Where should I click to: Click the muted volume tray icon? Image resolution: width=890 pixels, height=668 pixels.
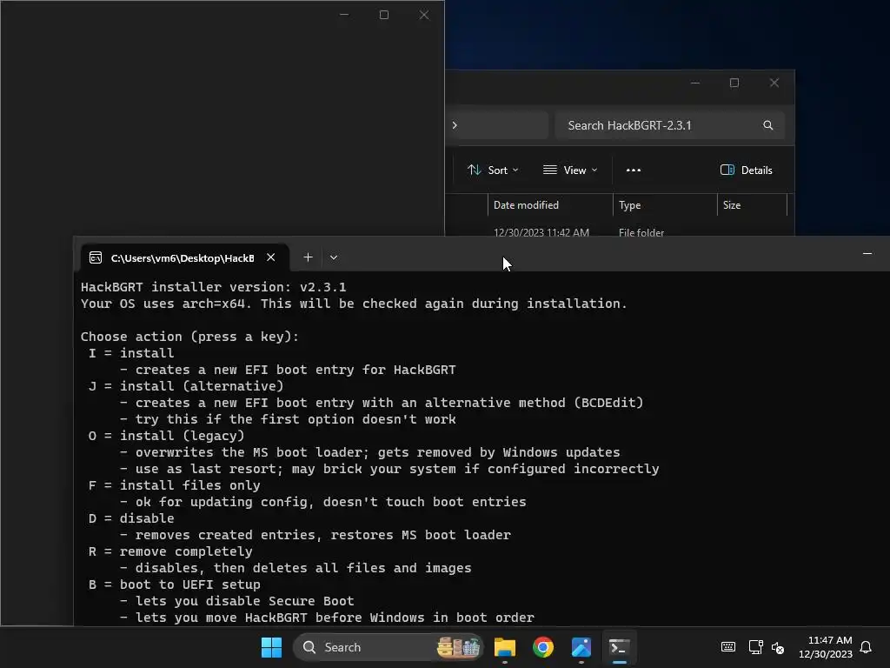(778, 647)
